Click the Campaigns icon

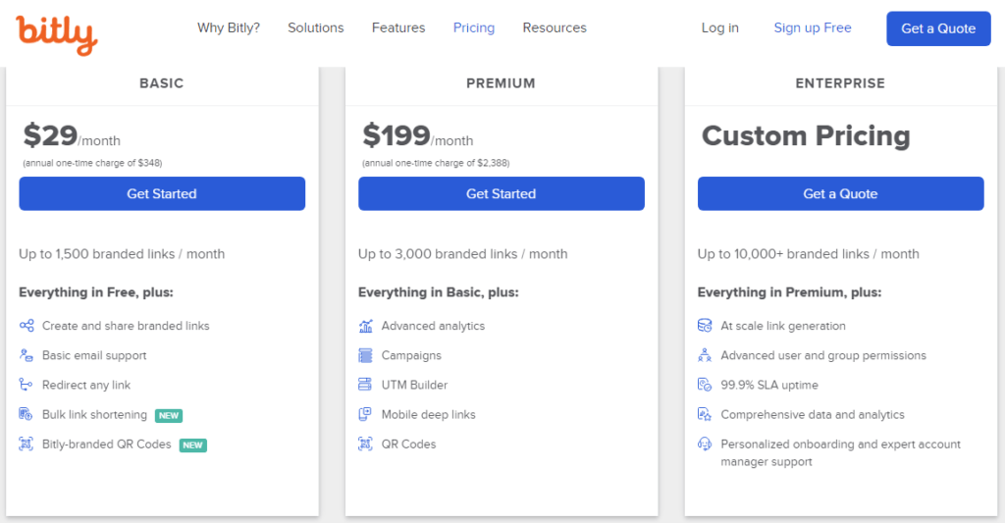tap(366, 355)
